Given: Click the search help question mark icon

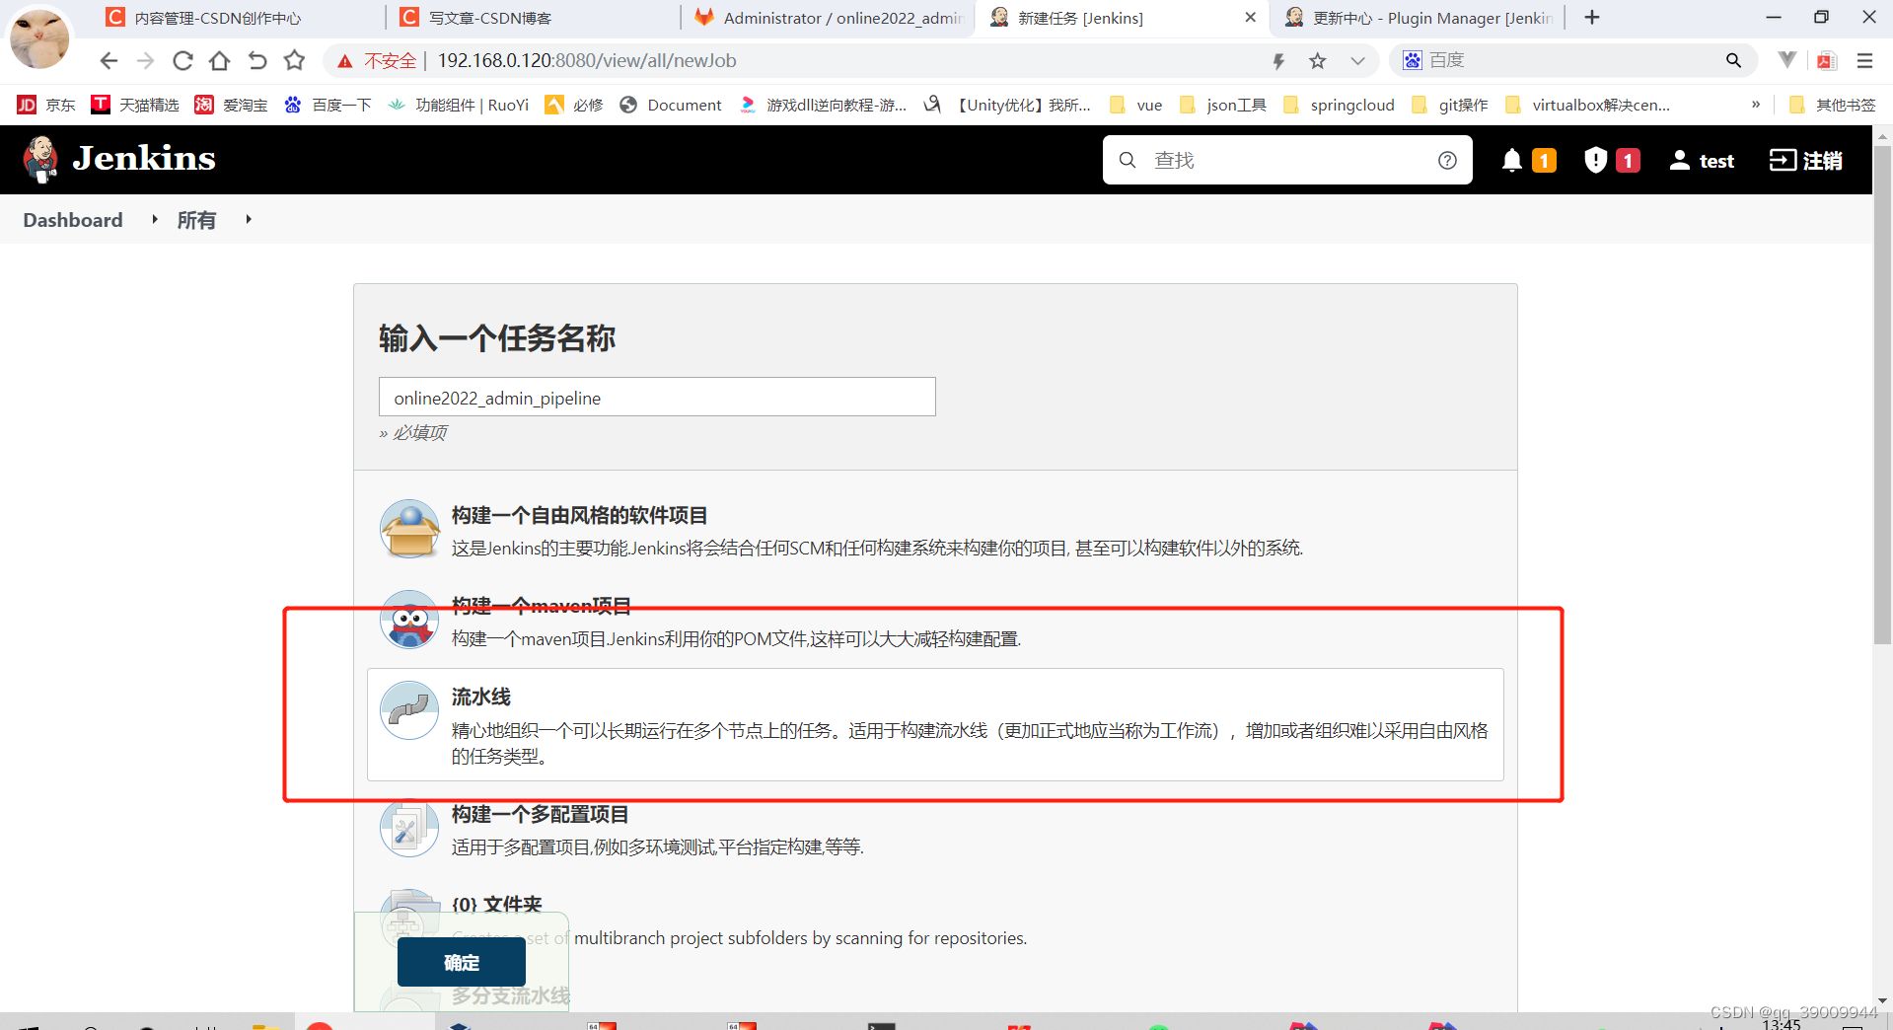Looking at the screenshot, I should tap(1447, 160).
